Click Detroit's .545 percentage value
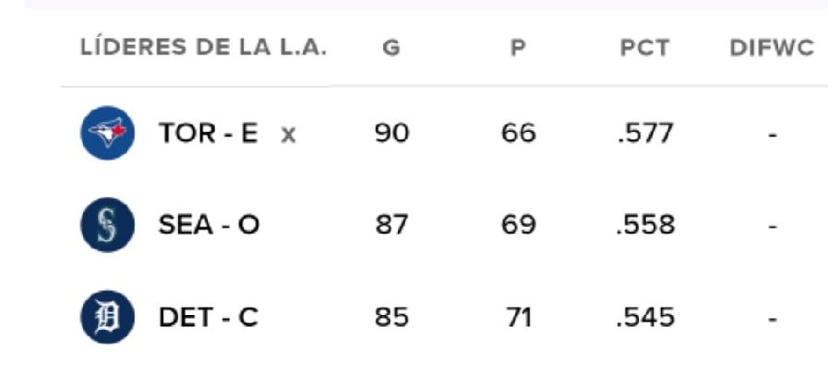This screenshot has width=828, height=374. pos(644,318)
